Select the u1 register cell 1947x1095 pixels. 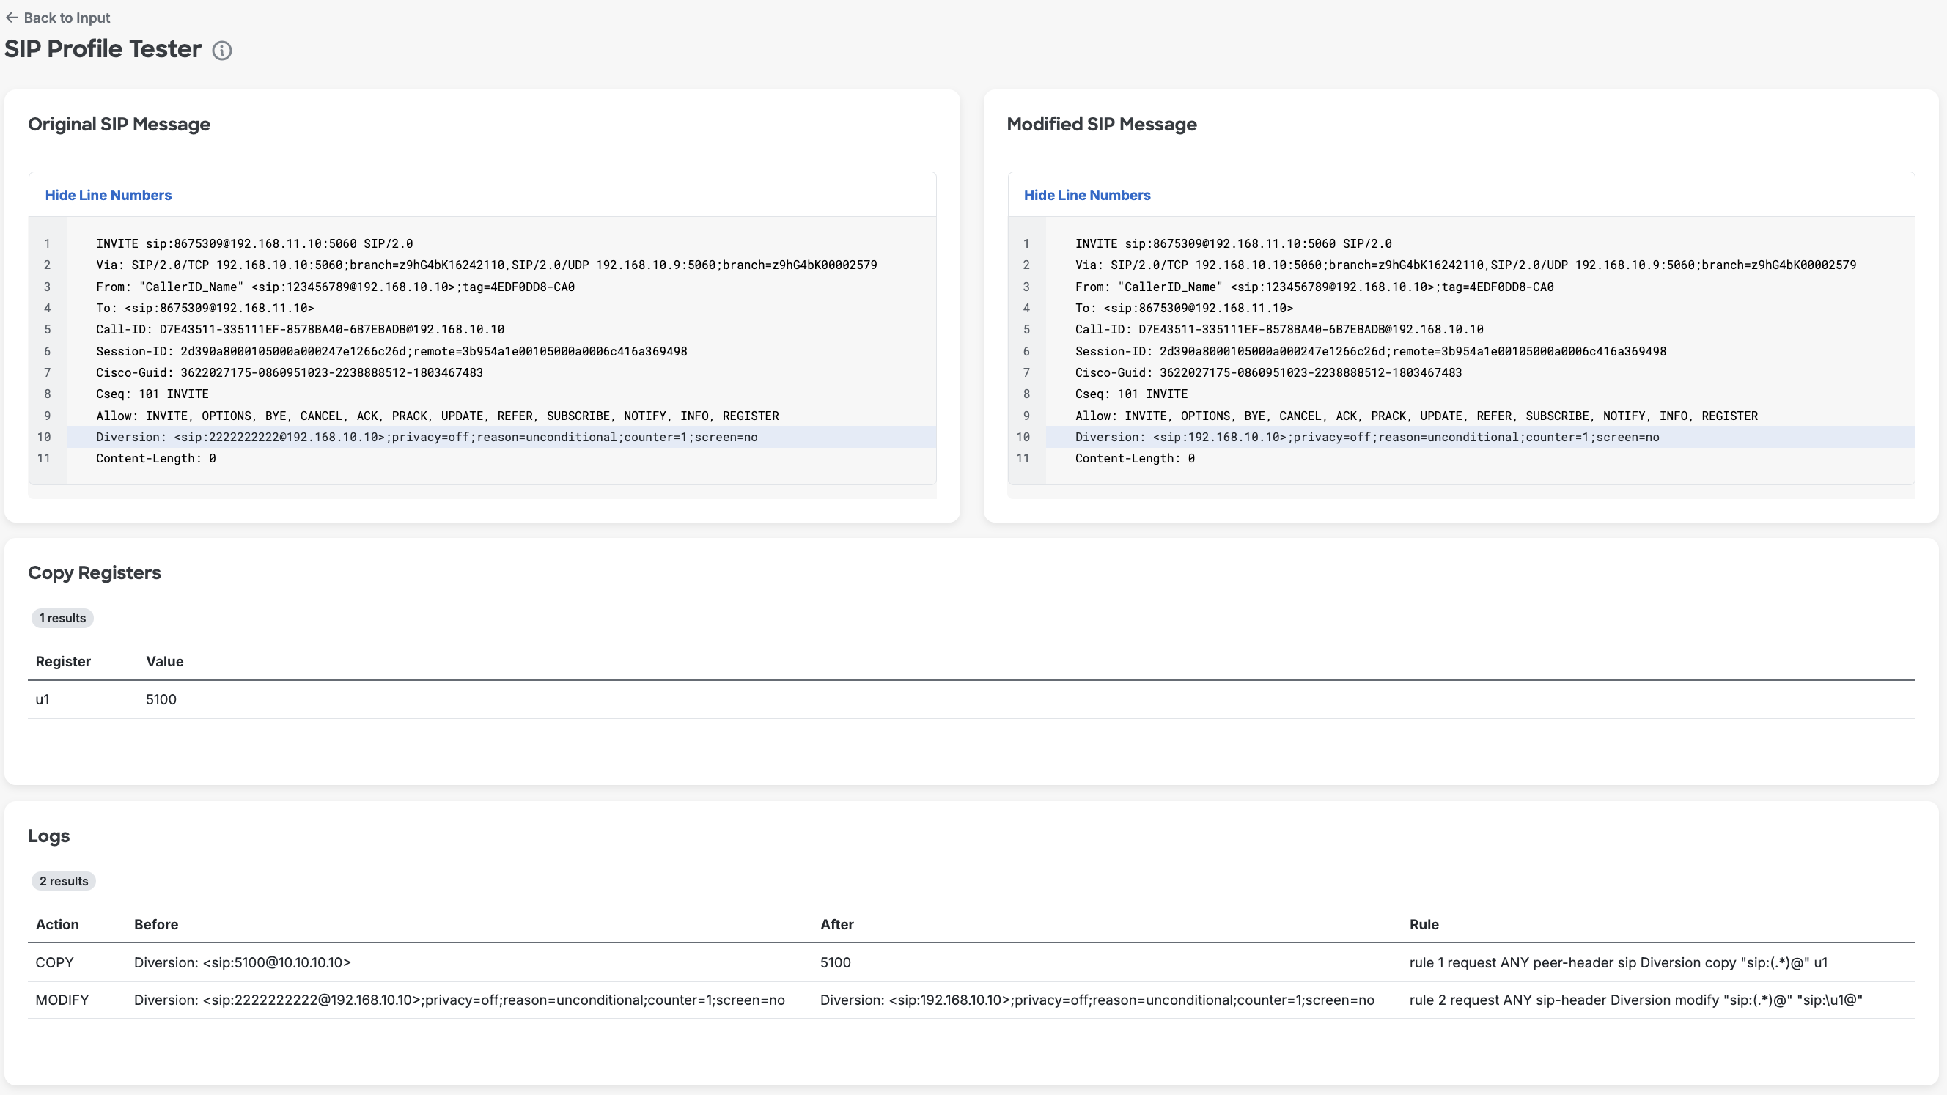(x=43, y=699)
